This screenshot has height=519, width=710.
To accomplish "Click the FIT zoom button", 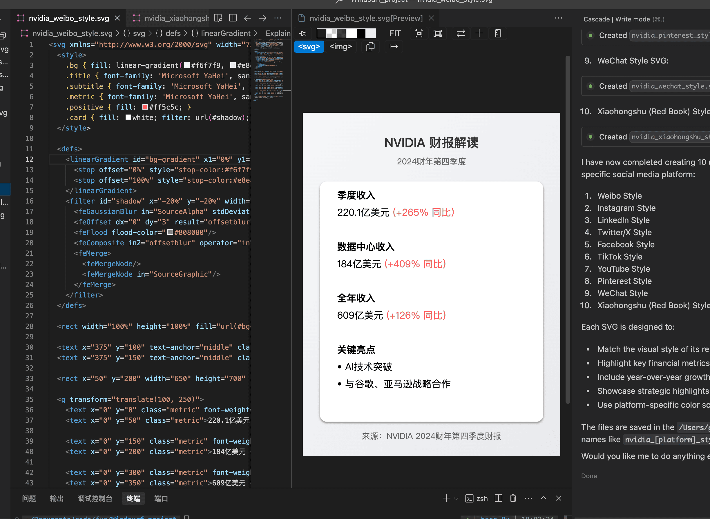I will (395, 33).
